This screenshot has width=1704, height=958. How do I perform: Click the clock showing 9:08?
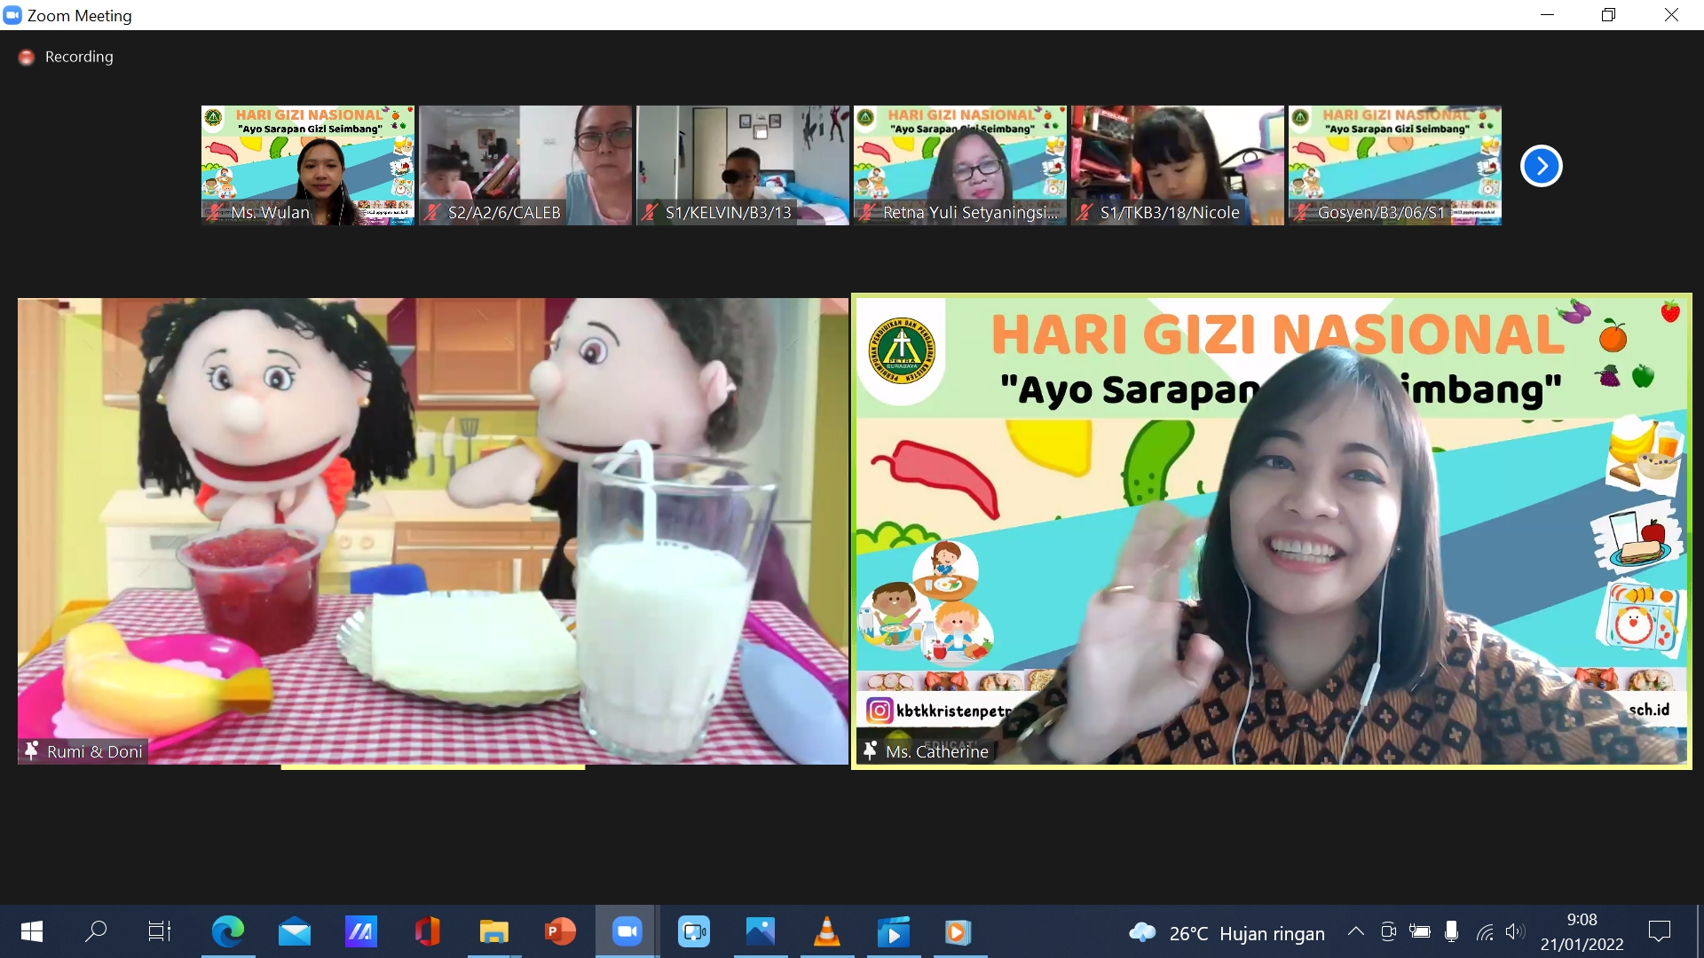pos(1582,931)
